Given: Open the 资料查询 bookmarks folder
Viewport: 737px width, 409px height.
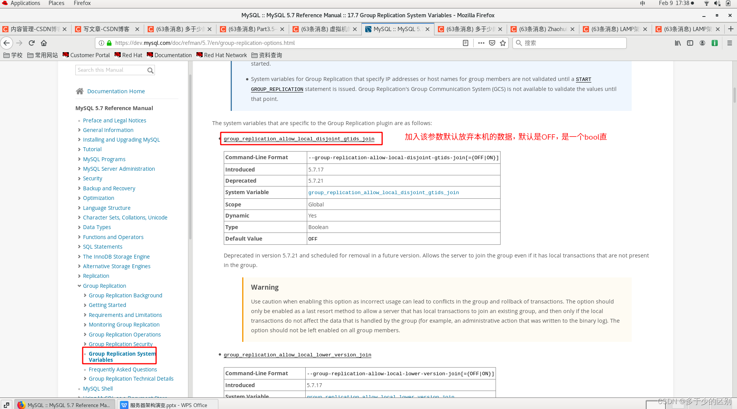Looking at the screenshot, I should pyautogui.click(x=267, y=55).
